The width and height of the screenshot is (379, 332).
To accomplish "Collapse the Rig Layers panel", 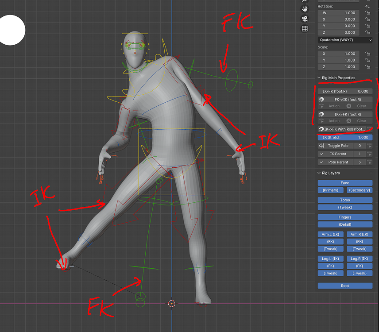I will (x=319, y=173).
